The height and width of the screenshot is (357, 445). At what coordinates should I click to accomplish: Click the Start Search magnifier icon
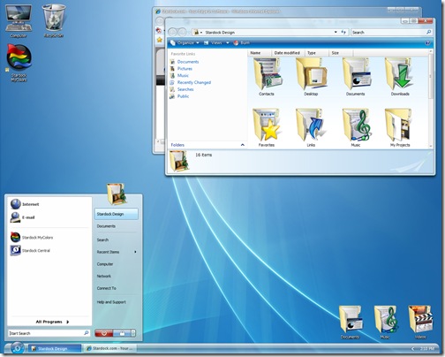click(87, 333)
